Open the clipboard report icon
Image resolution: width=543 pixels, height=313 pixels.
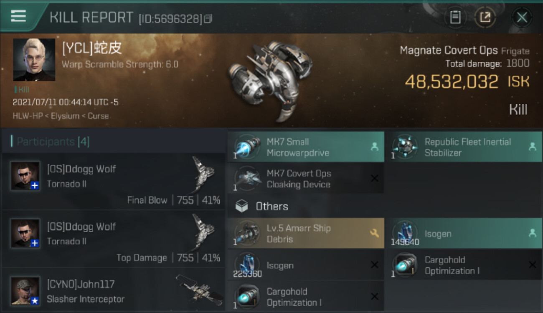click(455, 18)
